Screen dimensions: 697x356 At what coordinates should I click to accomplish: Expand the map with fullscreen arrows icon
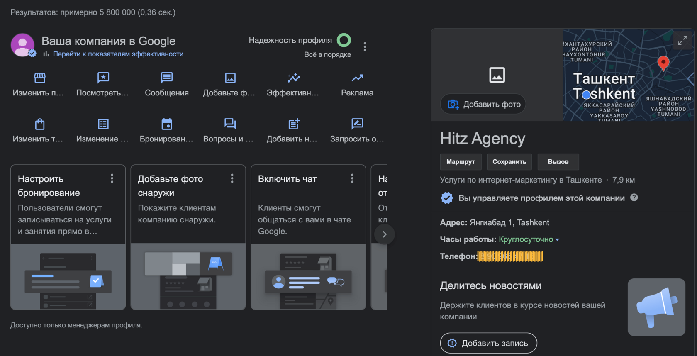[x=682, y=40]
